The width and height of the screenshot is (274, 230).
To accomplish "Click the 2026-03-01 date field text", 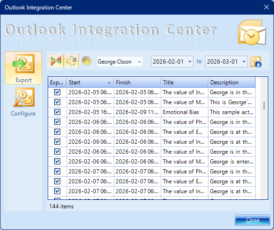I will pos(222,61).
